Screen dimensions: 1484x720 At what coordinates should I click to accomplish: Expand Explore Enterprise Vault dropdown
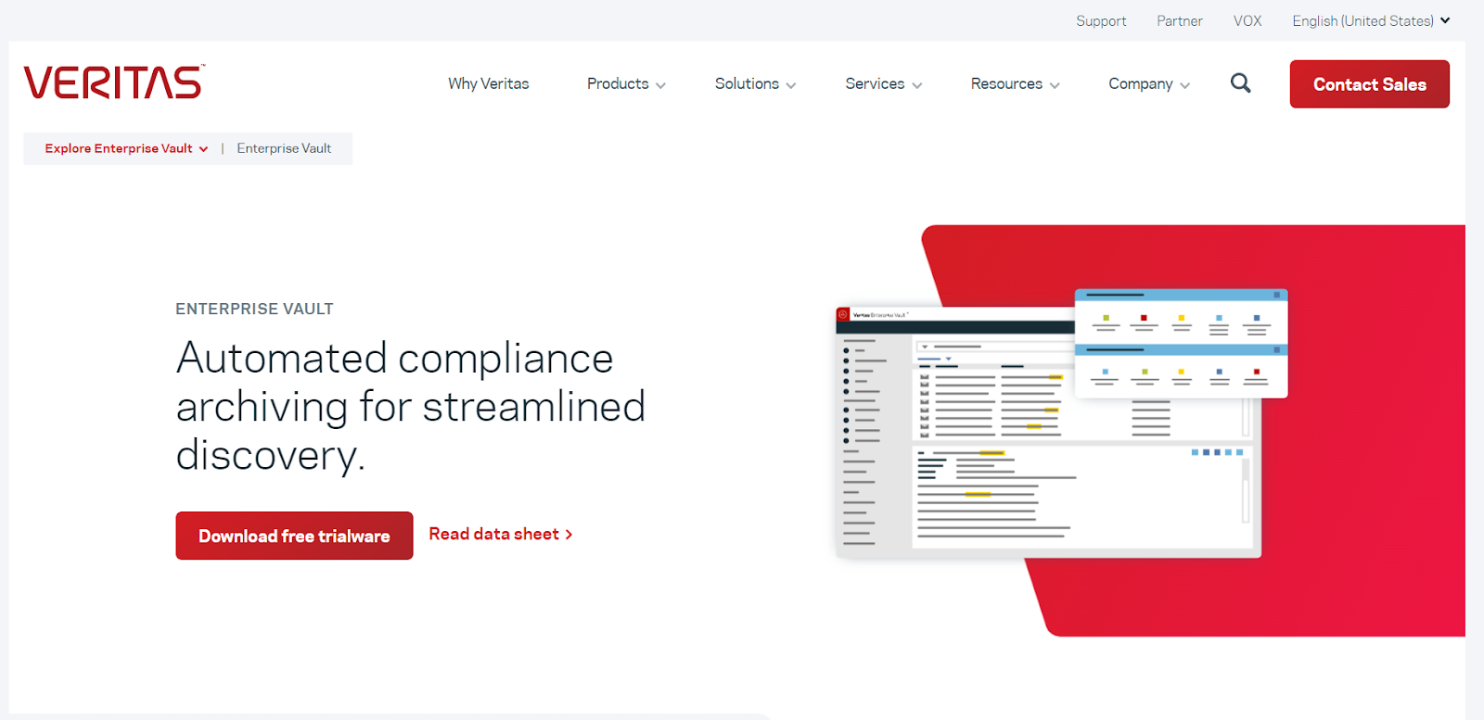point(126,148)
